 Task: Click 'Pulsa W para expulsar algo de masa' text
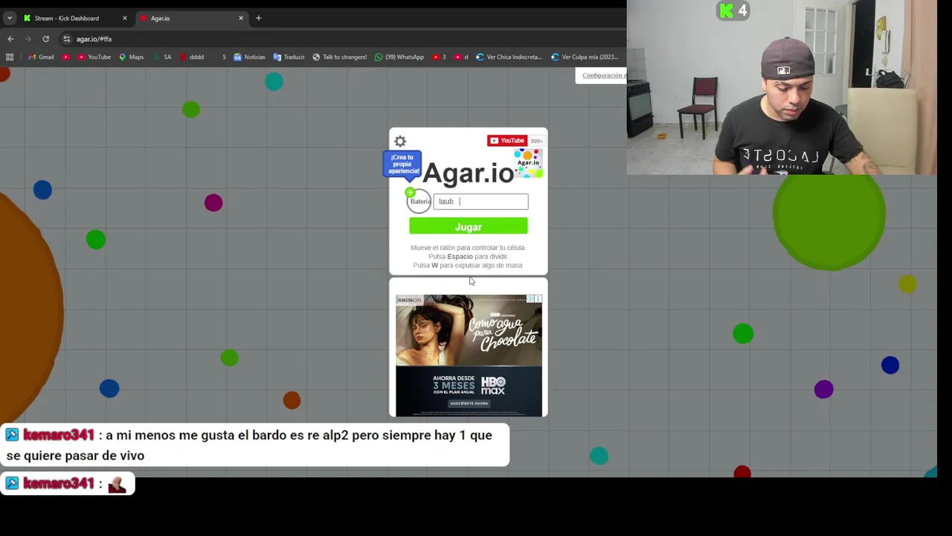pyautogui.click(x=468, y=265)
